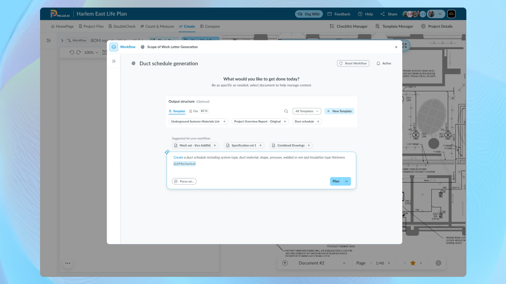This screenshot has height=284, width=506.
Task: Expand the dialog sidebar with double chevron
Action: point(113,61)
